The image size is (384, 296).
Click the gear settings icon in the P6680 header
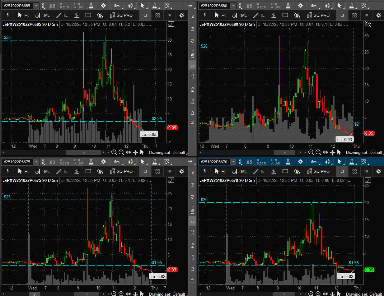tap(300, 6)
